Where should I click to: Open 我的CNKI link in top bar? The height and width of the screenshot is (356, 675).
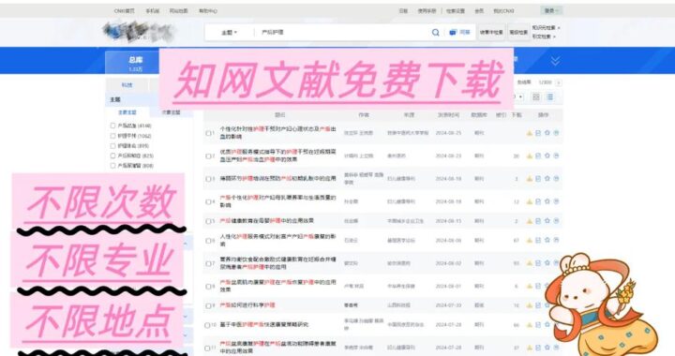[503, 10]
